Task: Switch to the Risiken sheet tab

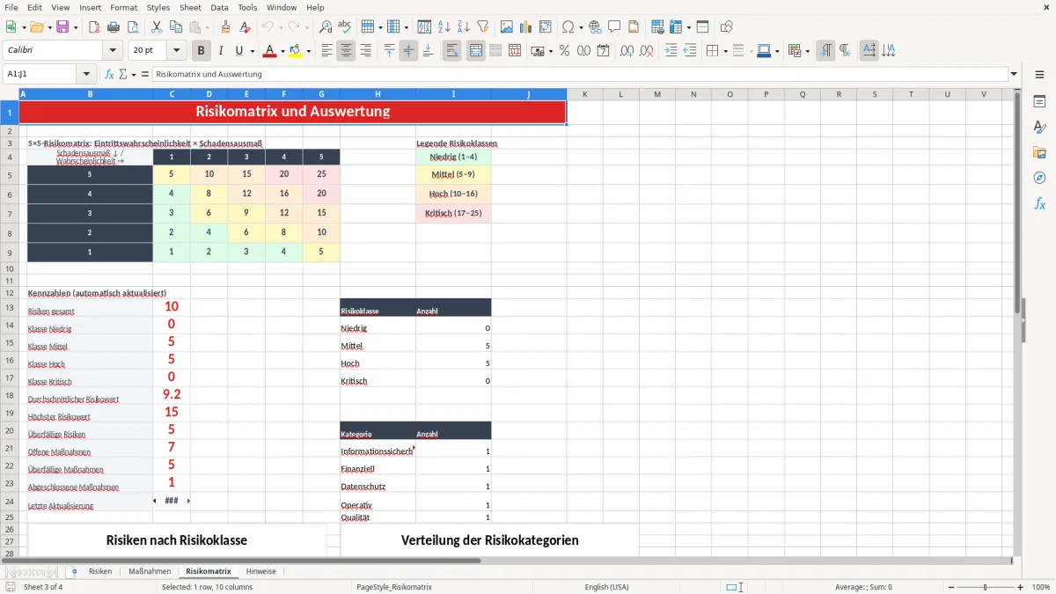Action: (100, 571)
